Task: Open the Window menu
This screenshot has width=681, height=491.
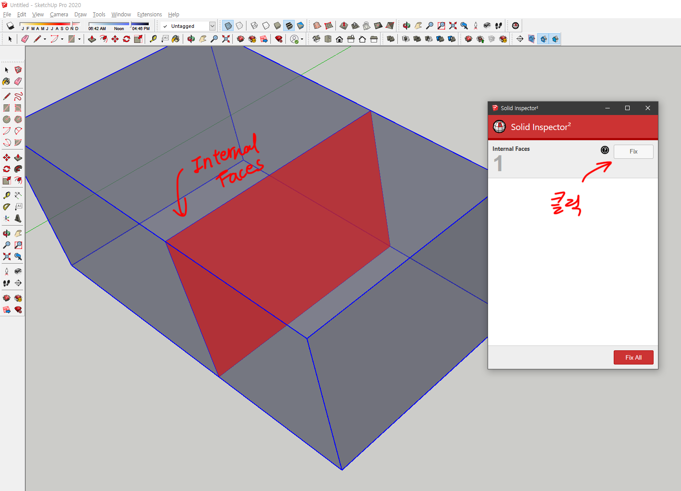Action: (121, 14)
